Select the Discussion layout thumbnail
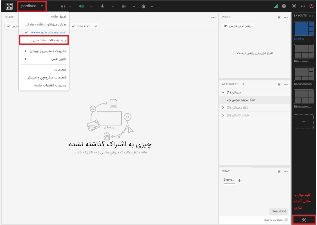The width and height of the screenshot is (317, 225). tap(304, 51)
